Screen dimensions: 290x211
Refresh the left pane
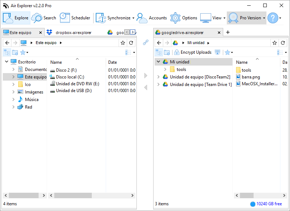pos(131,43)
